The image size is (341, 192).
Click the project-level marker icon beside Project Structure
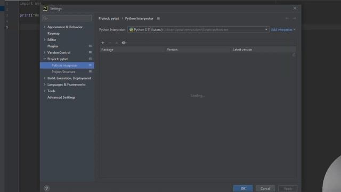[90, 71]
